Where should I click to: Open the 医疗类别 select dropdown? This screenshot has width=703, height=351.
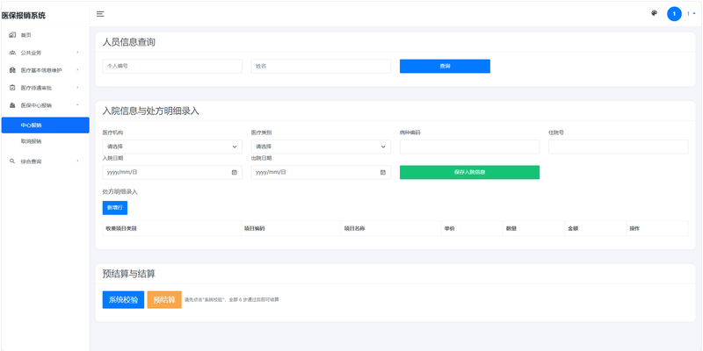pos(321,147)
